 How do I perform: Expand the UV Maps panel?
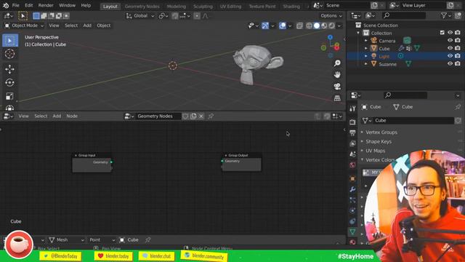tap(375, 151)
